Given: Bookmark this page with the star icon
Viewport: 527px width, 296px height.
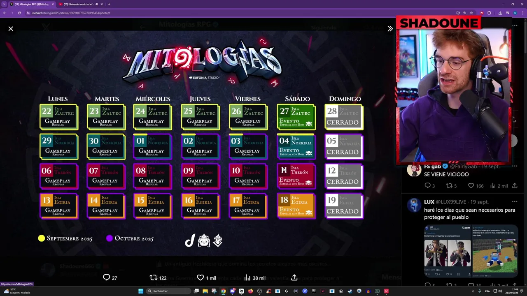Looking at the screenshot, I should point(471,13).
